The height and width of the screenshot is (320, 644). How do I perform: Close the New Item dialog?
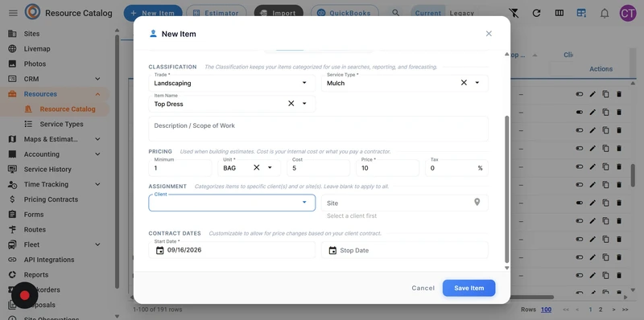click(489, 34)
